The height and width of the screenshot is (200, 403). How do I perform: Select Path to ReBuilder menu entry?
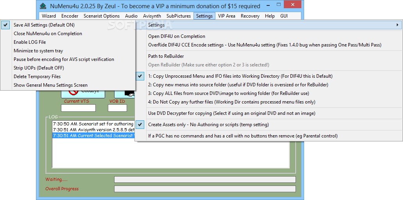(x=269, y=56)
